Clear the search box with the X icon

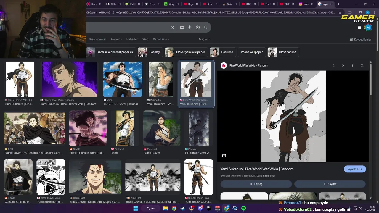(x=172, y=28)
